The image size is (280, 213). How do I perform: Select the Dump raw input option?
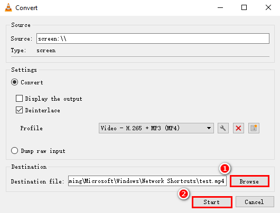[x=14, y=151]
